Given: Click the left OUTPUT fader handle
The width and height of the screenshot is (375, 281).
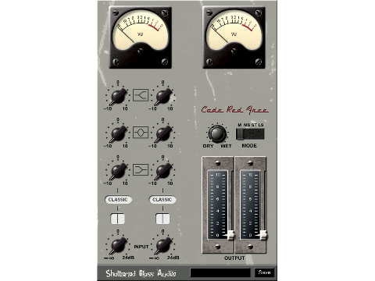Looking at the screenshot, I should coord(230,235).
